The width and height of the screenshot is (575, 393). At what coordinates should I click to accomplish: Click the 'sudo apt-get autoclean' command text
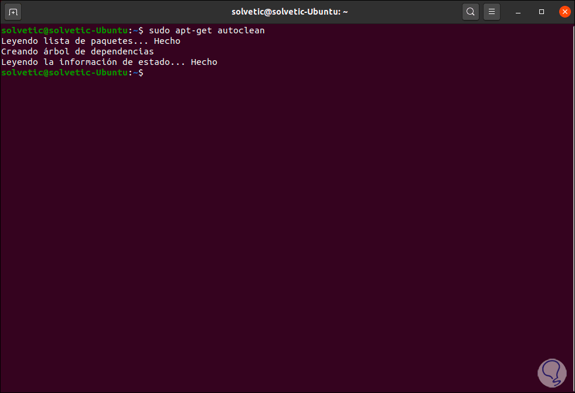pyautogui.click(x=207, y=30)
